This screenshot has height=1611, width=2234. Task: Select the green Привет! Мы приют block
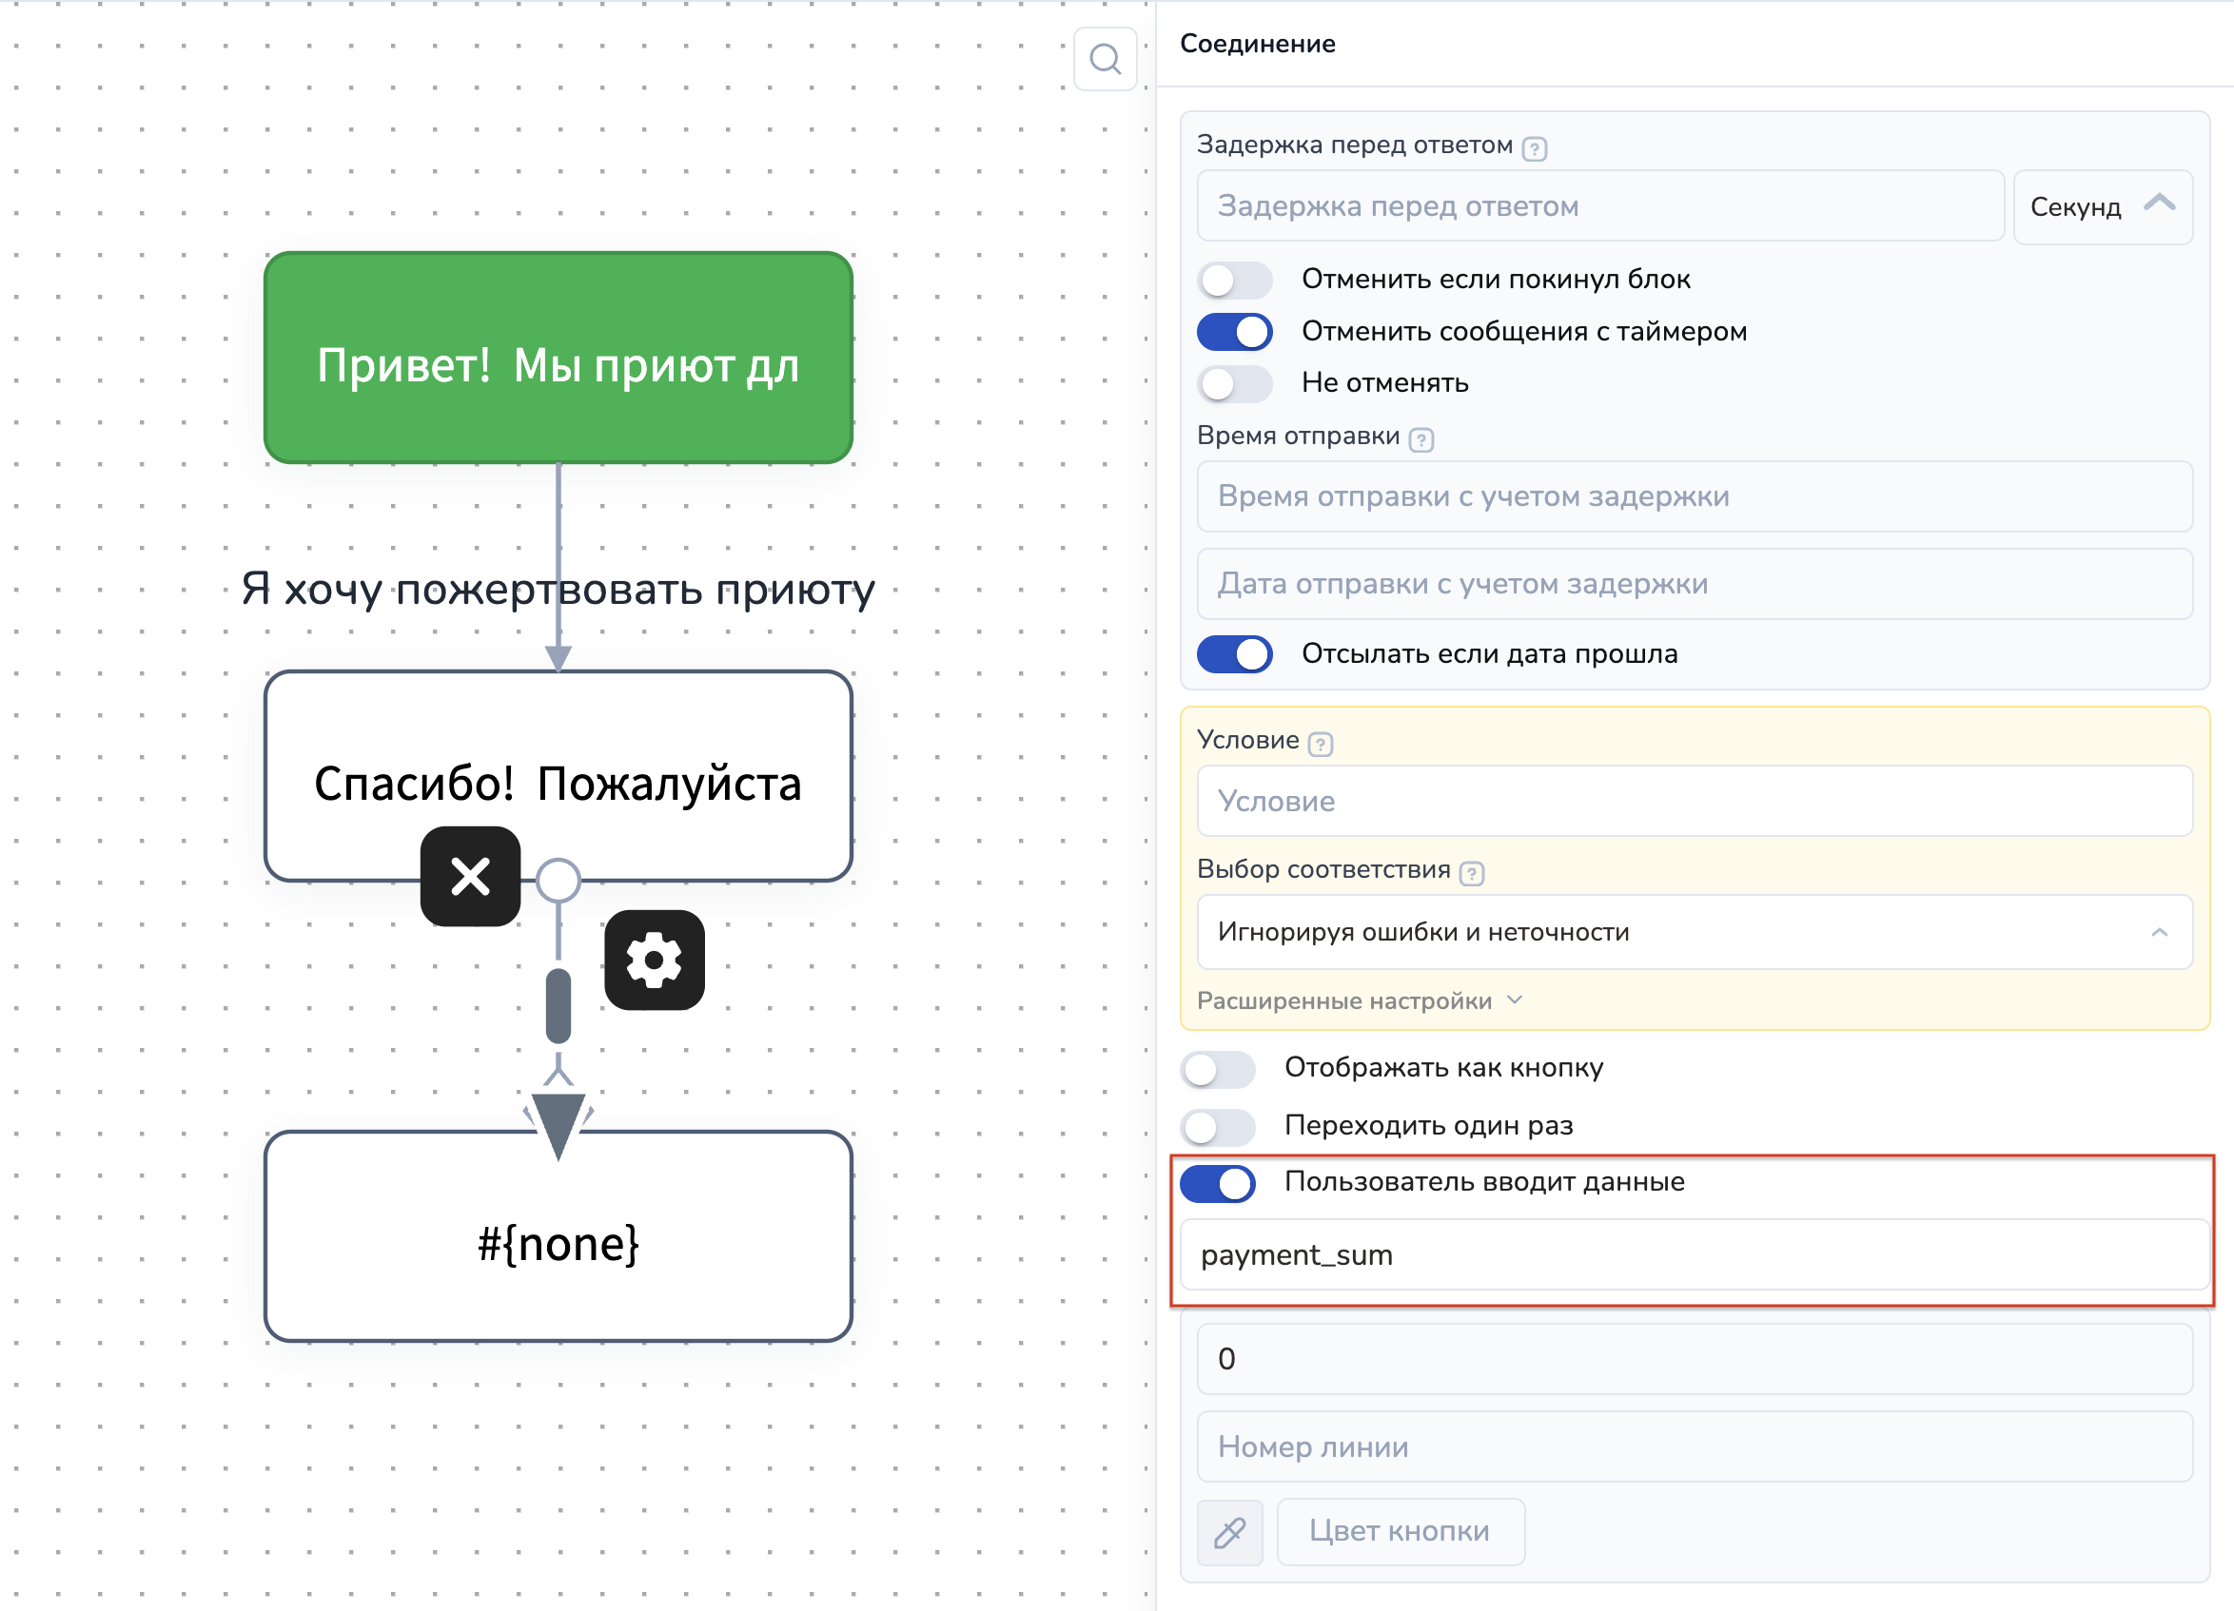(558, 359)
